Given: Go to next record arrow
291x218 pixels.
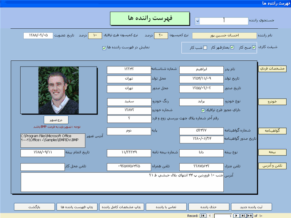Looking at the screenshot, I should [x=236, y=215].
